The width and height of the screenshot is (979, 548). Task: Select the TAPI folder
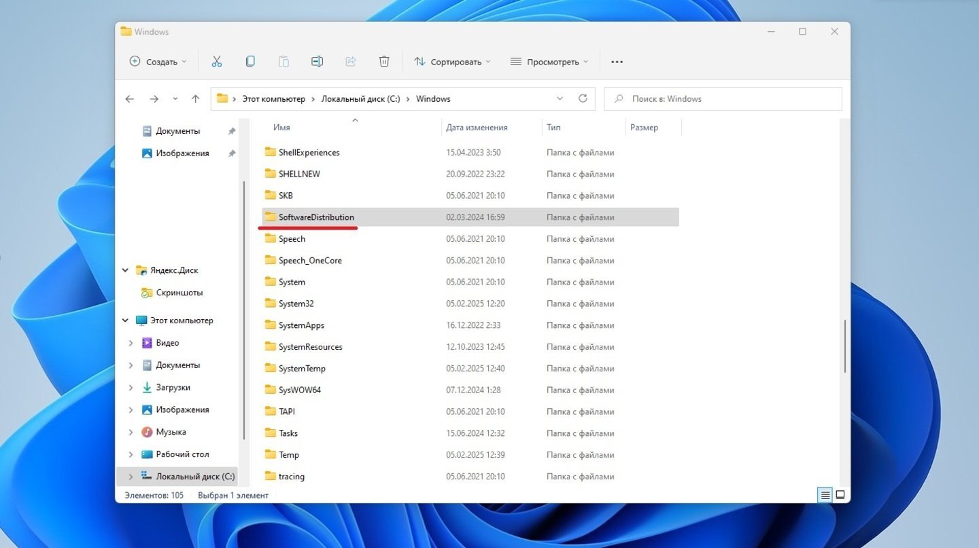pos(470,412)
